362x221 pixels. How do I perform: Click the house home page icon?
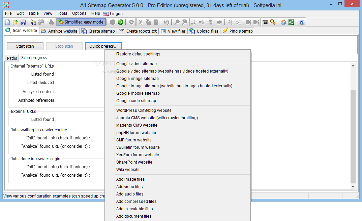(283, 22)
